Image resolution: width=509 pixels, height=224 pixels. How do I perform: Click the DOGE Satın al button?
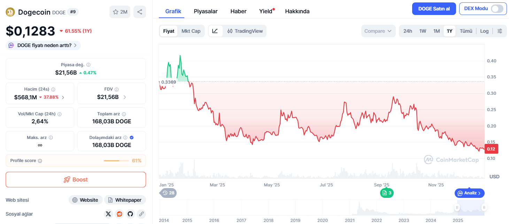tap(434, 9)
